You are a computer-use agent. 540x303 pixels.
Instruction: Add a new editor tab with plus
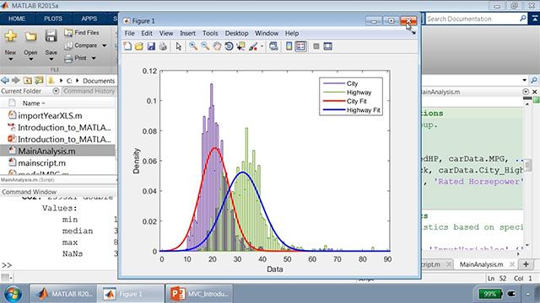pos(526,264)
